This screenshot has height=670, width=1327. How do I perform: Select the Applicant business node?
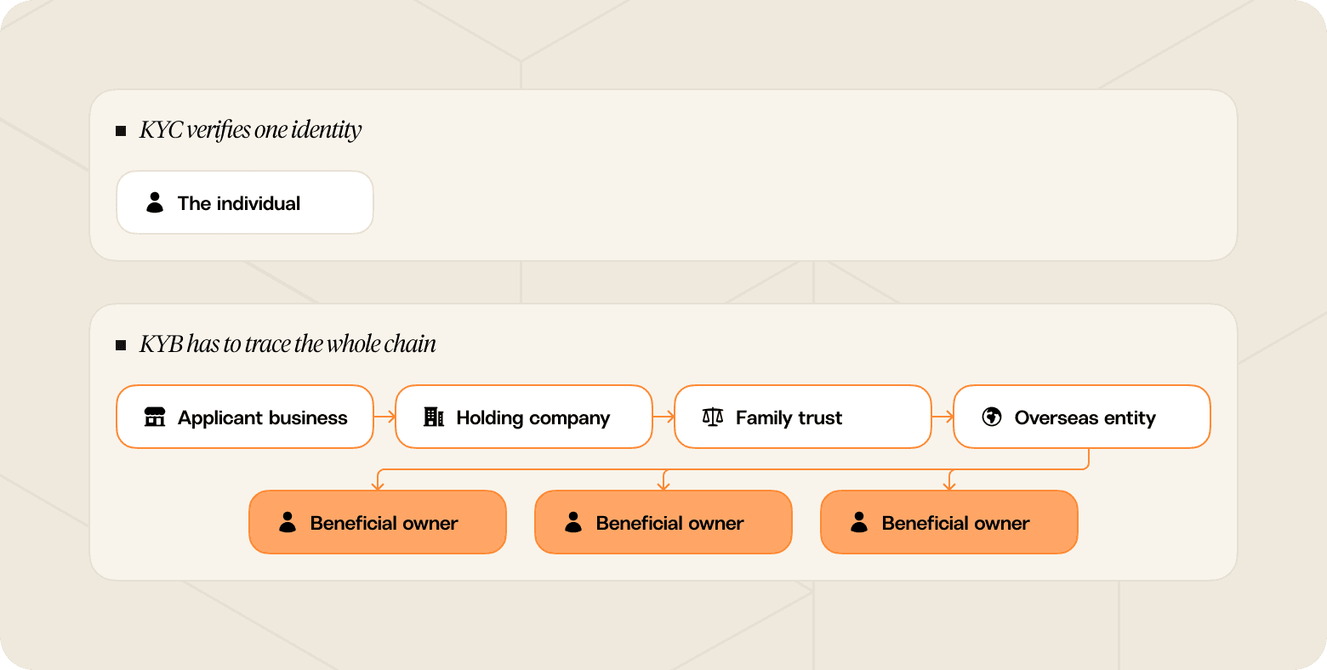[245, 417]
